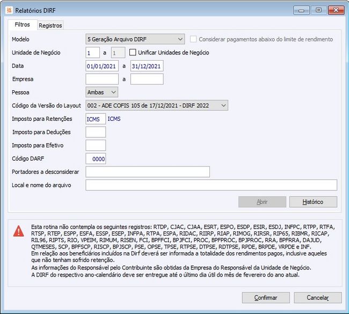This screenshot has width=349, height=314.
Task: Click the Modelo label
Action: click(x=20, y=39)
